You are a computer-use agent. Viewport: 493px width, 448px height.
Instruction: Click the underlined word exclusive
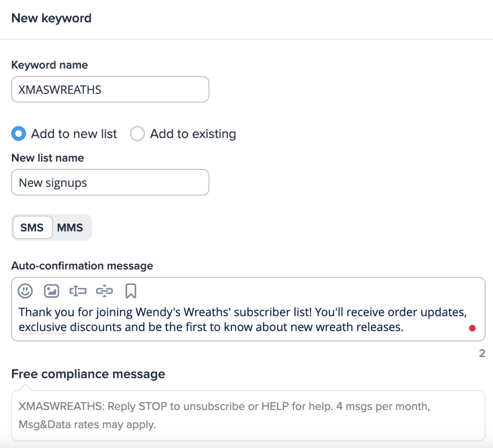click(x=42, y=327)
